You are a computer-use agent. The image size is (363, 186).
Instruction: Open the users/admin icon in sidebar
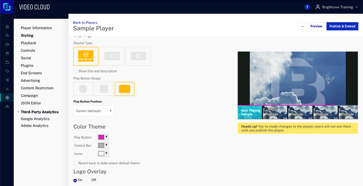7,107
